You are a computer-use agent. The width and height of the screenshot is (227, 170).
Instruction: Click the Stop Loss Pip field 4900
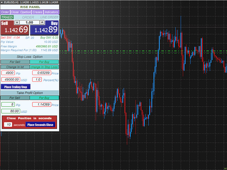(x=8, y=73)
